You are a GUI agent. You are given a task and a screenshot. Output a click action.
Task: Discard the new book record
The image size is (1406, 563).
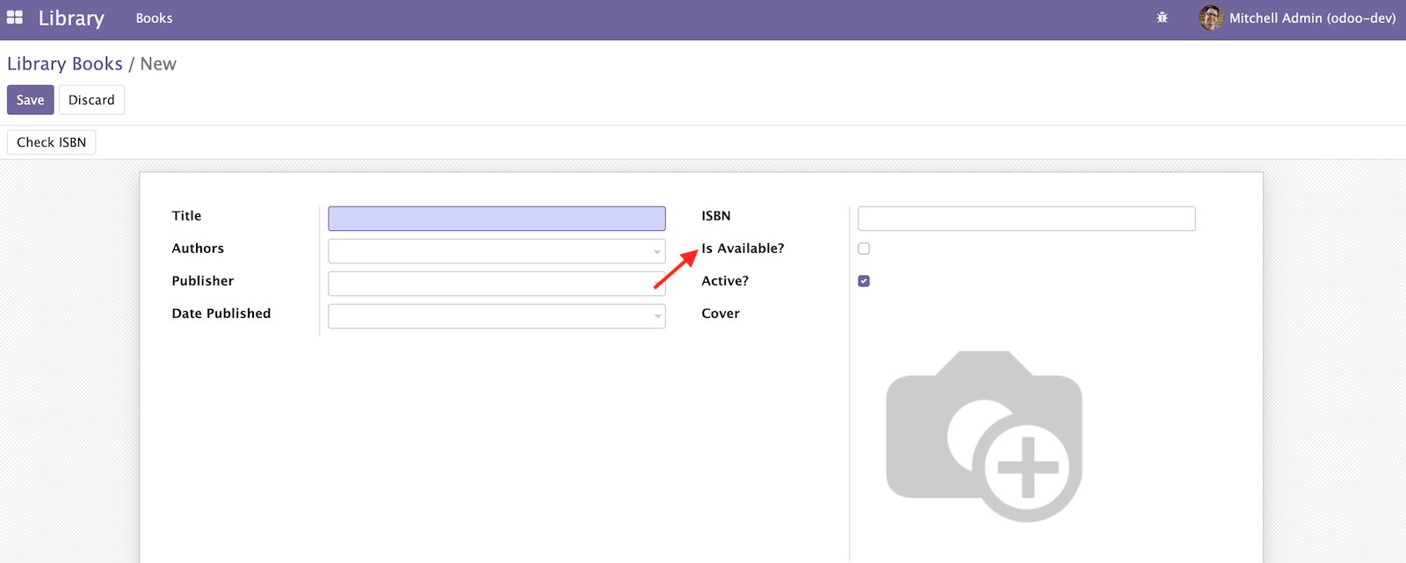[x=91, y=100]
